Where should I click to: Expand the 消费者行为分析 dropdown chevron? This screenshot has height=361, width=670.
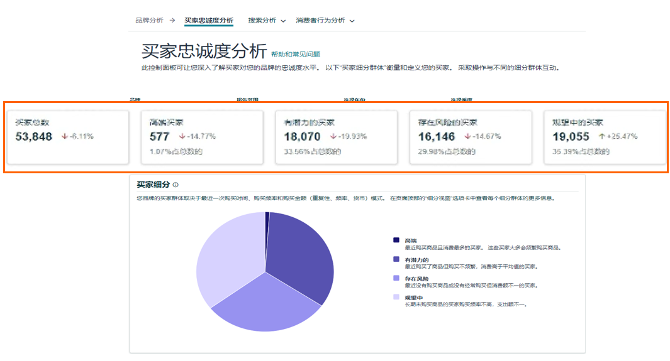(x=352, y=21)
